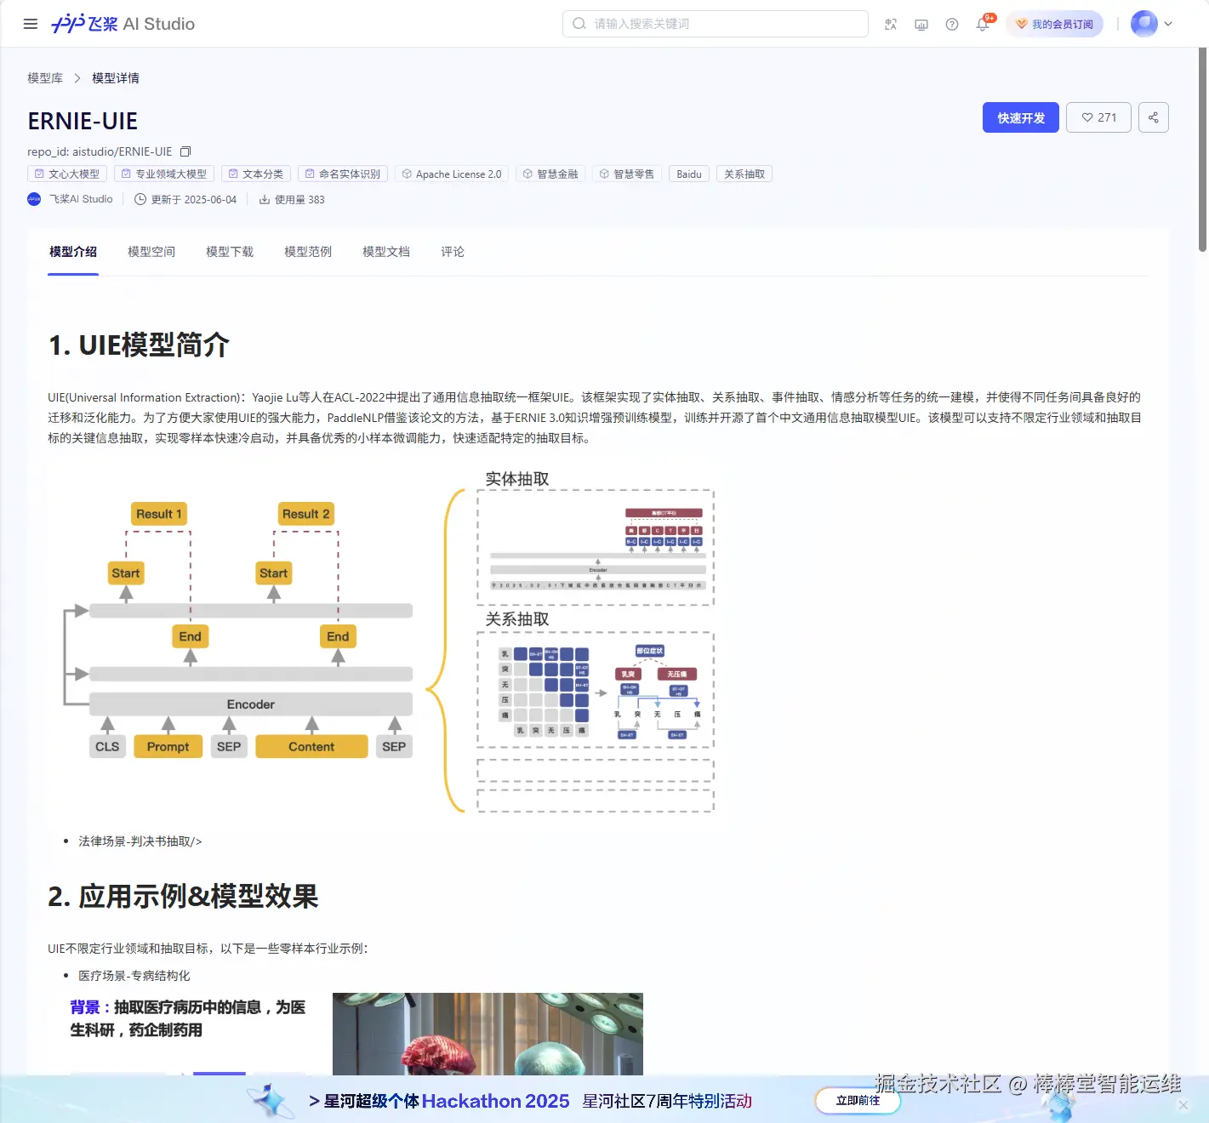Select the 关系抽取 tag
Screen dimensions: 1209x1123
pyautogui.click(x=744, y=174)
